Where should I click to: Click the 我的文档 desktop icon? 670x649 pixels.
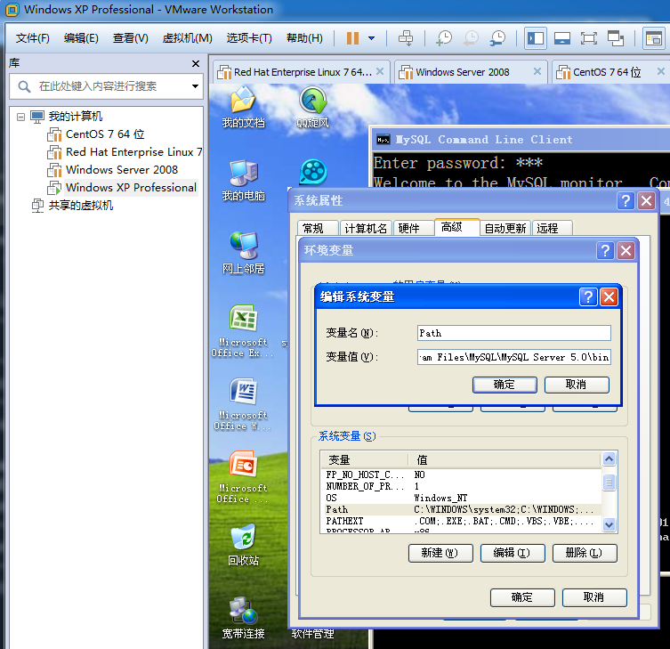pyautogui.click(x=243, y=108)
